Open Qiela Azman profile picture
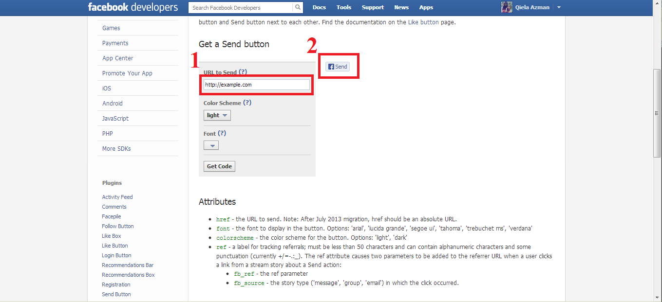This screenshot has width=662, height=302. point(507,7)
